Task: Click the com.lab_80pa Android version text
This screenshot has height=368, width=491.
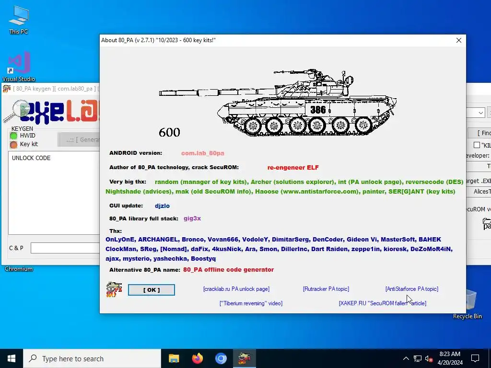Action: (x=203, y=153)
